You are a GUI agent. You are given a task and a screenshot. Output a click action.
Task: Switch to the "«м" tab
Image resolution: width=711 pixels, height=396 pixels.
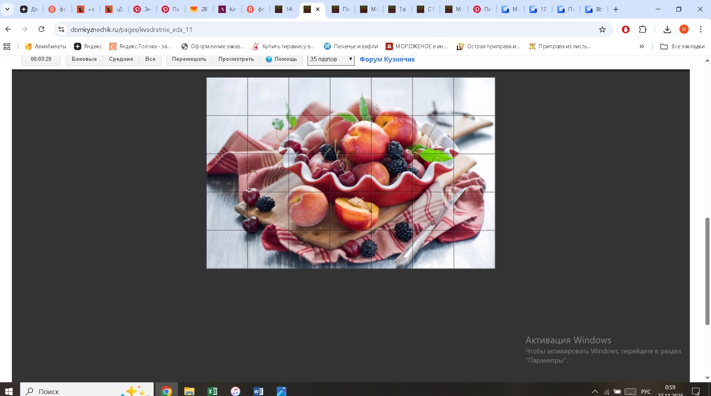point(86,9)
